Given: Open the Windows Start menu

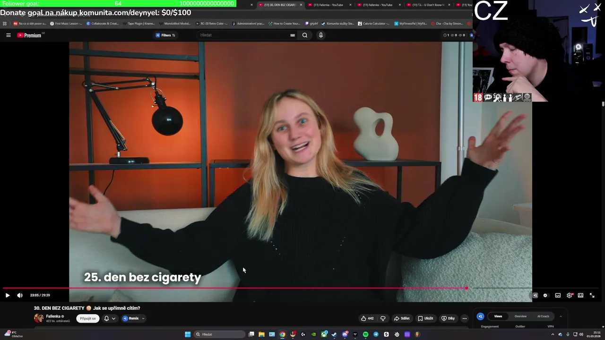Looking at the screenshot, I should (188, 334).
